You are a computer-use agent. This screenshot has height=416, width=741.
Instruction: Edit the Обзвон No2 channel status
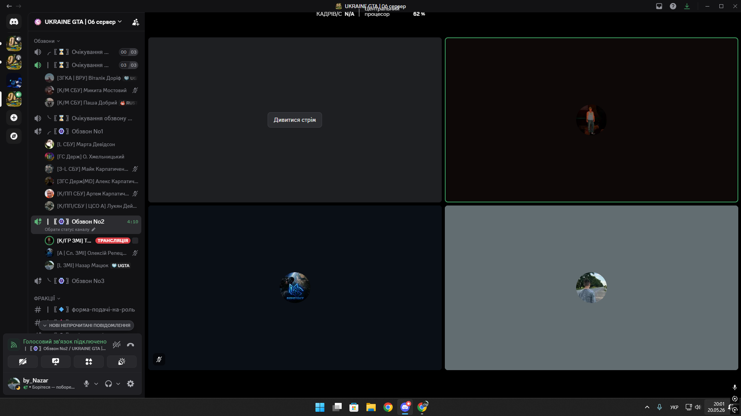(x=70, y=229)
